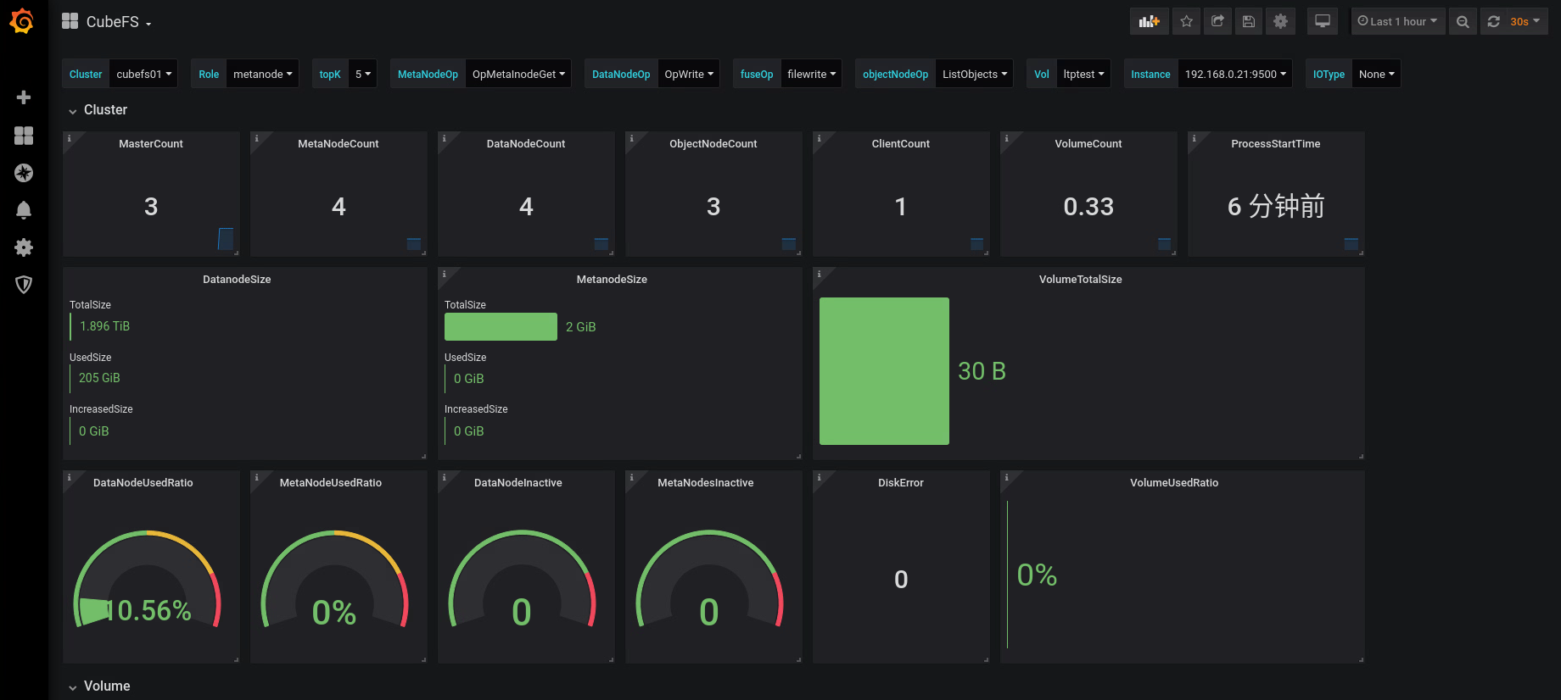Click the info corner of MetanodeSize panel
This screenshot has width=1561, height=700.
point(444,273)
